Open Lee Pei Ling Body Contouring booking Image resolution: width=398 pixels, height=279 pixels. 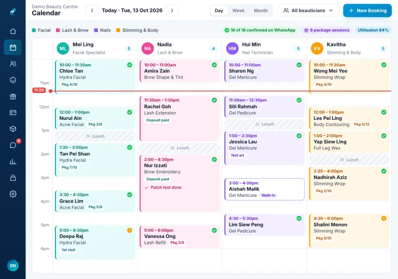coord(349,118)
